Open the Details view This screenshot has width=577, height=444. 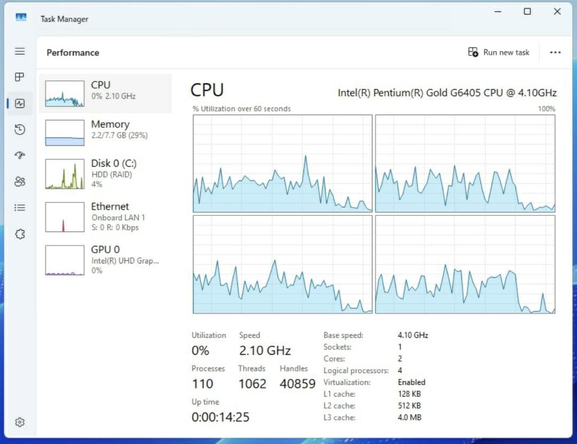pos(20,208)
